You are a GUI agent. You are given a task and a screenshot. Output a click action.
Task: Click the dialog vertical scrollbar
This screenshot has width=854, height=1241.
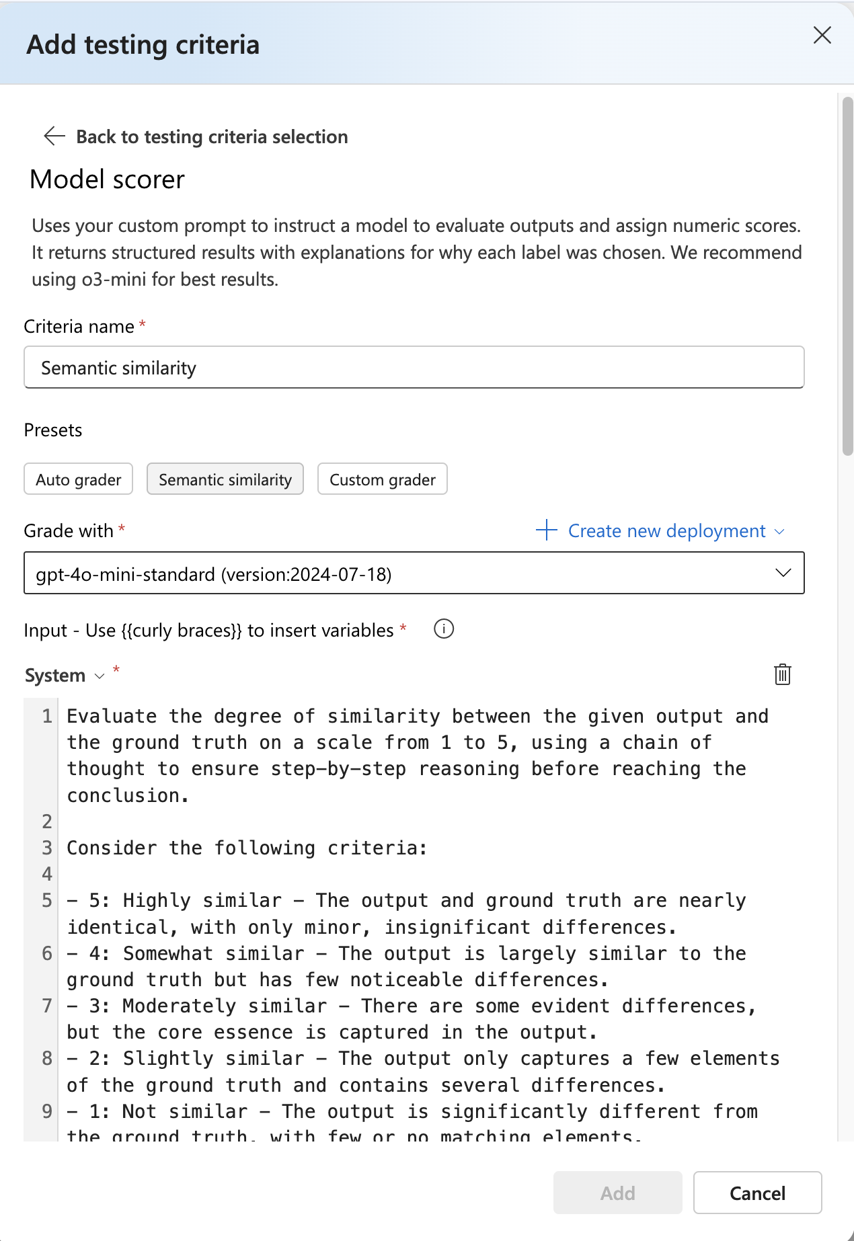point(847,277)
